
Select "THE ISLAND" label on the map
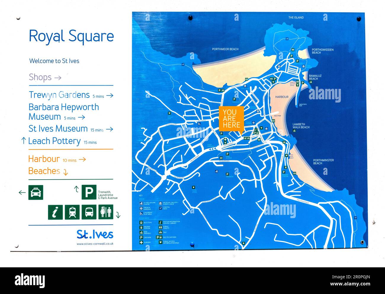click(296, 17)
